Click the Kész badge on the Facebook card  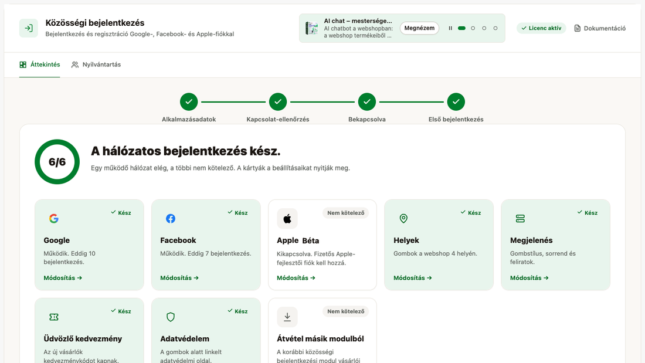(237, 213)
